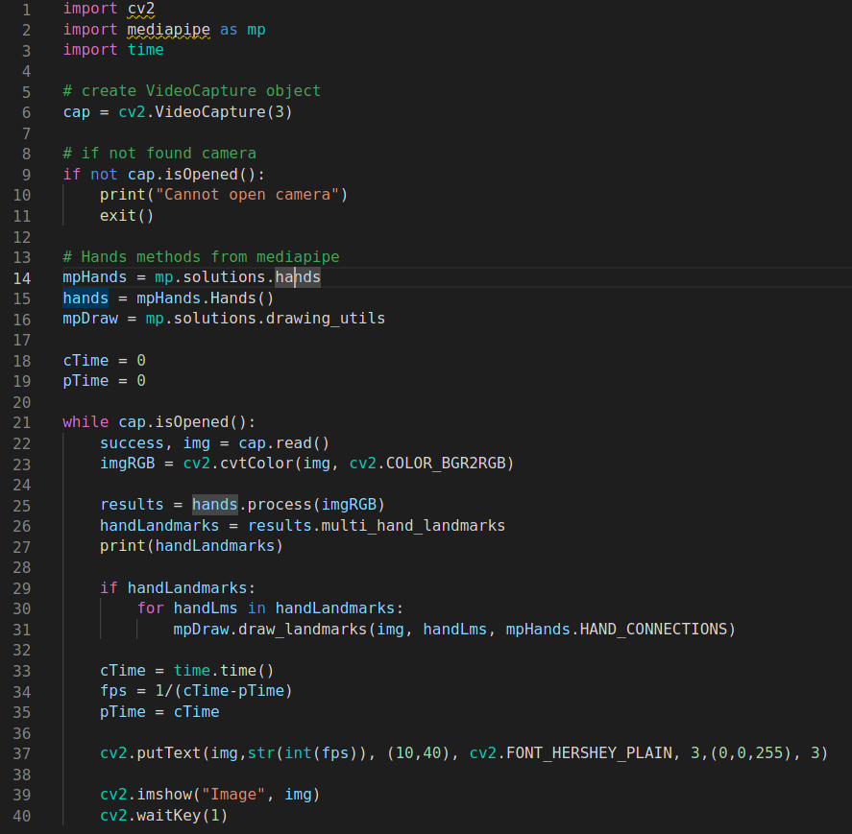Click 'exit()' on line 11
Image resolution: width=852 pixels, height=834 pixels.
pyautogui.click(x=127, y=216)
